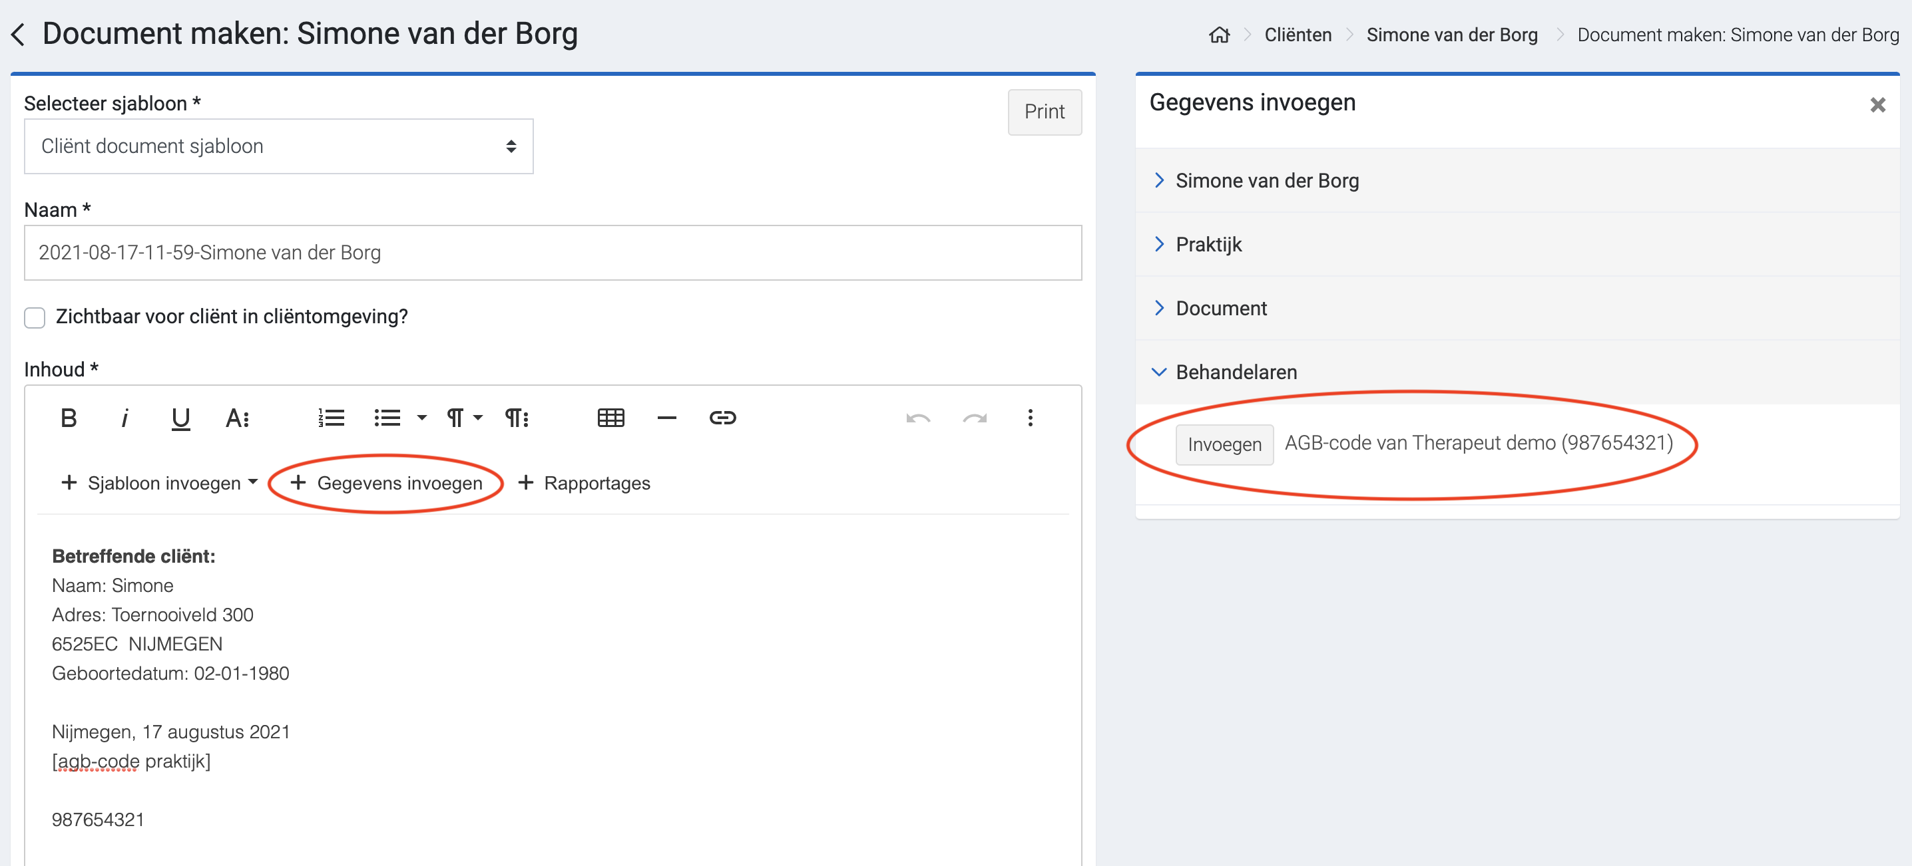Image resolution: width=1912 pixels, height=866 pixels.
Task: Click Rapportages in the editor toolbar
Action: click(x=584, y=483)
